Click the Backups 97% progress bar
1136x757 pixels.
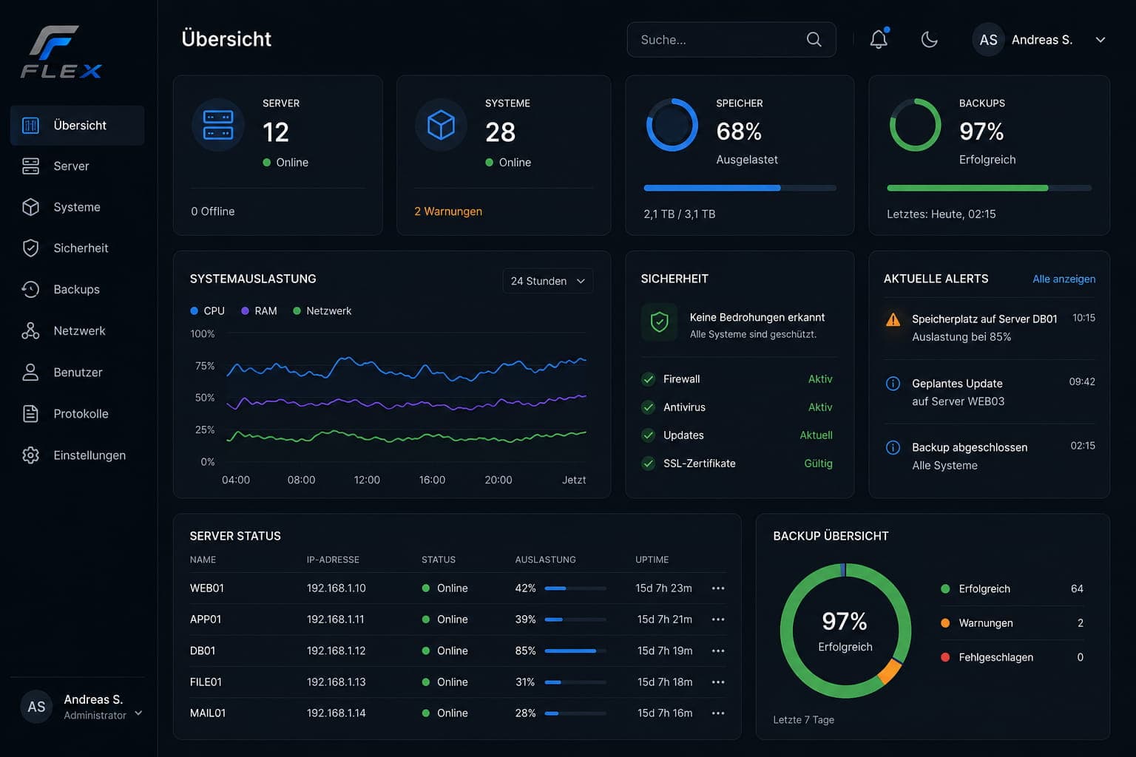coord(989,188)
